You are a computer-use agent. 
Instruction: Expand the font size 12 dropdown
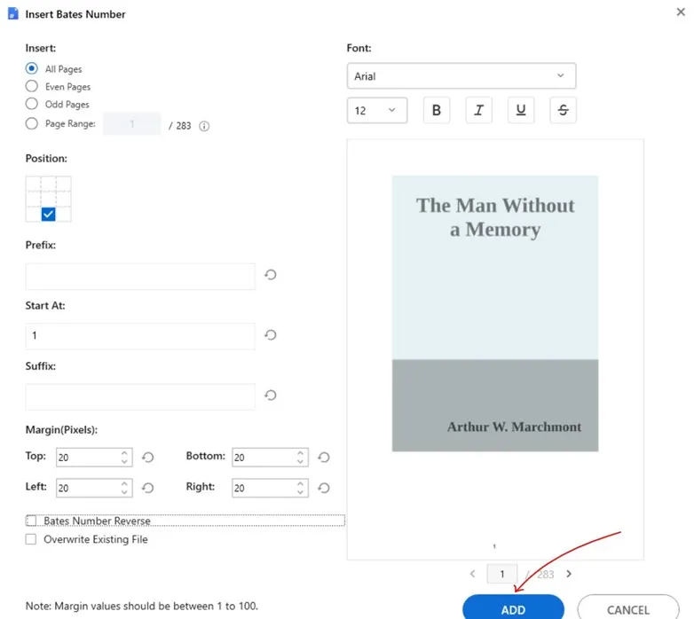[376, 111]
